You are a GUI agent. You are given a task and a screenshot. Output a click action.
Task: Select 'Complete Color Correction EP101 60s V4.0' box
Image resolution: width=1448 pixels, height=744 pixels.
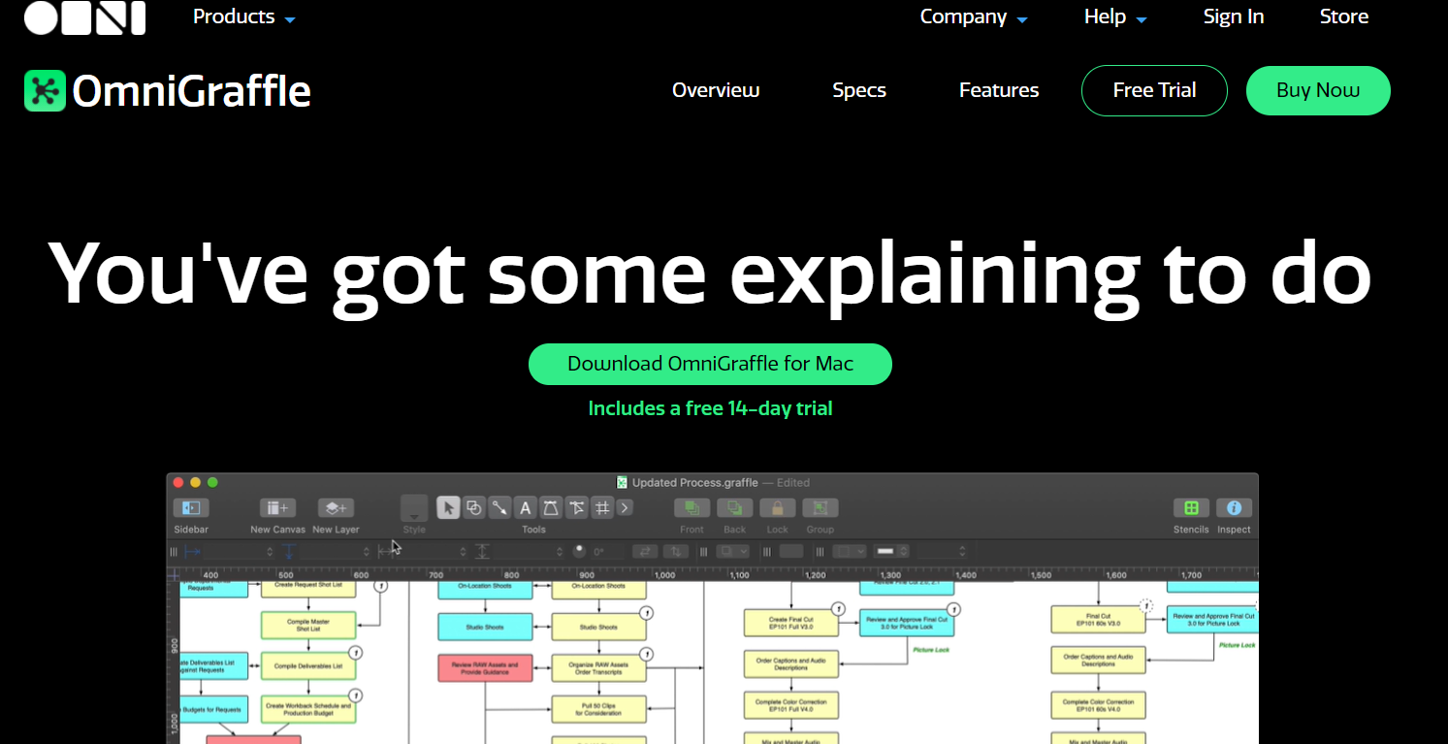click(x=1099, y=704)
